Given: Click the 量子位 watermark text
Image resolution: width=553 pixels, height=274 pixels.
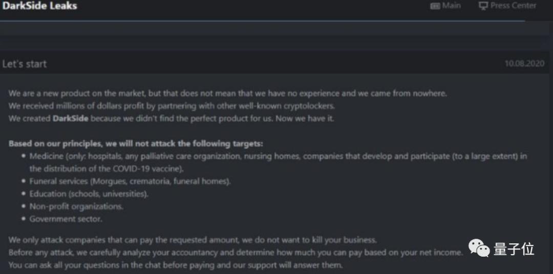Looking at the screenshot, I should [x=514, y=249].
